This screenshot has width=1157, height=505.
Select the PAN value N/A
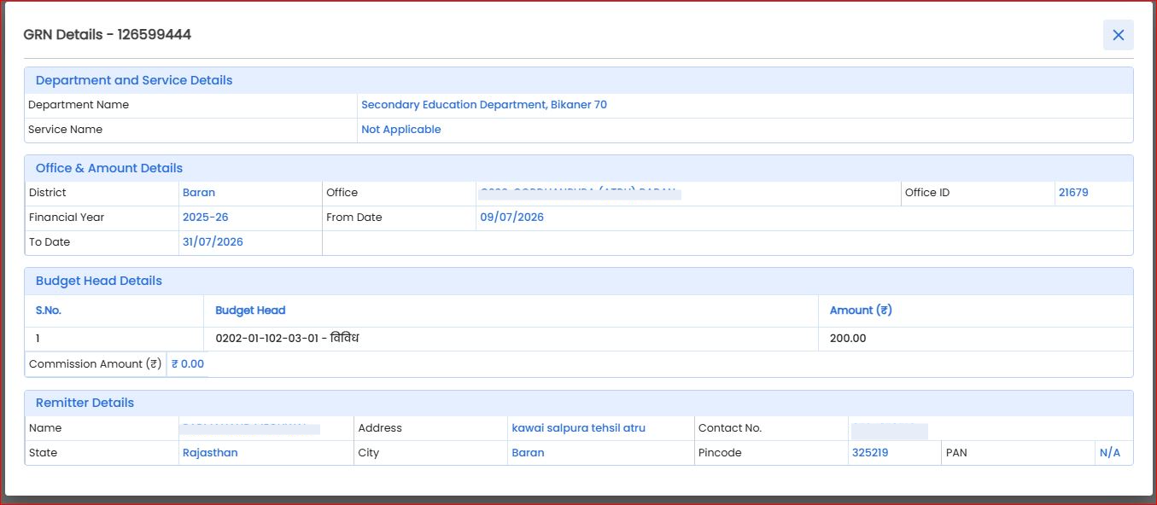tap(1110, 453)
